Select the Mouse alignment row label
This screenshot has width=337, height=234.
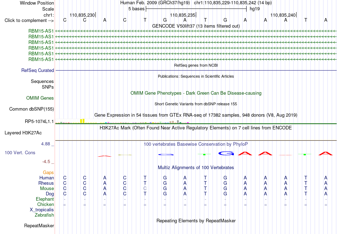(47, 189)
